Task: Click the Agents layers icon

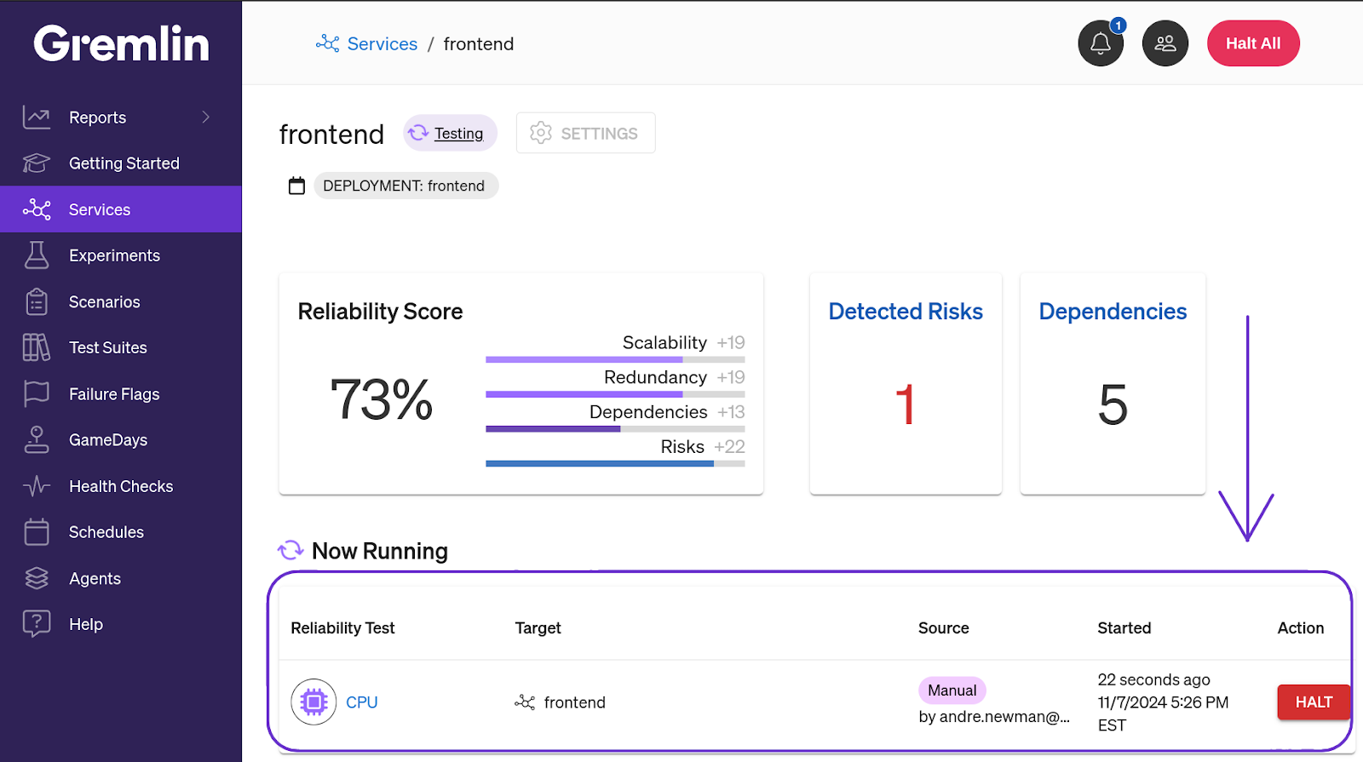Action: tap(37, 578)
